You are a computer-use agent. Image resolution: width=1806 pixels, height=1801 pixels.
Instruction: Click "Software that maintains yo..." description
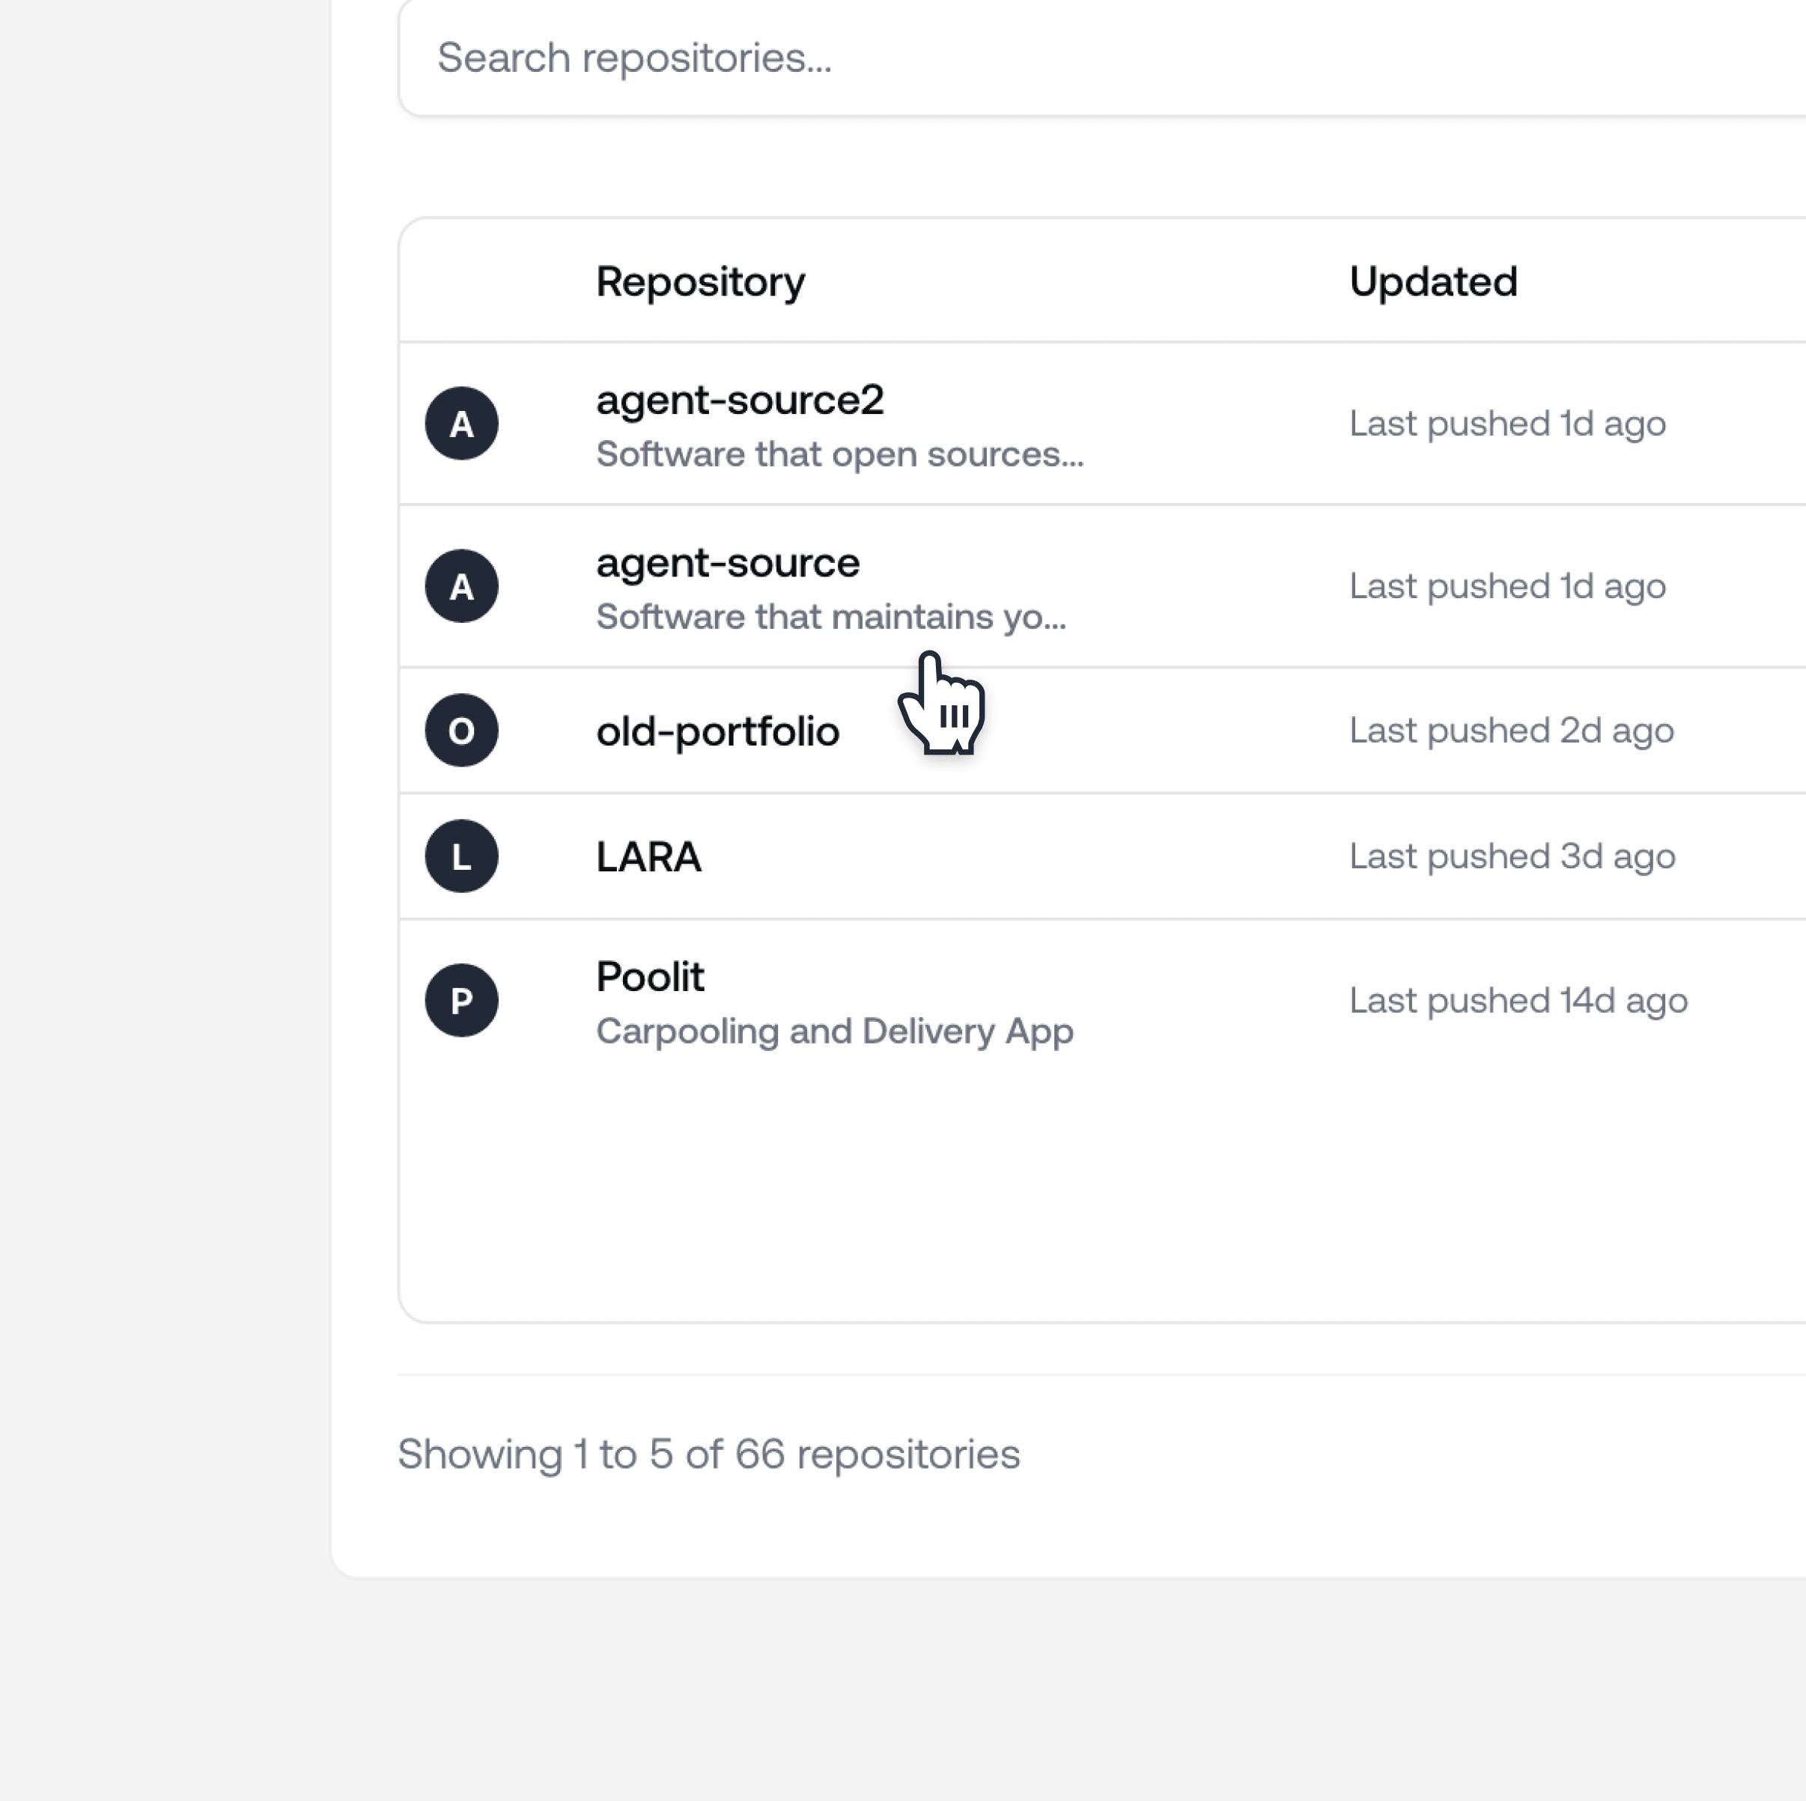click(x=830, y=617)
